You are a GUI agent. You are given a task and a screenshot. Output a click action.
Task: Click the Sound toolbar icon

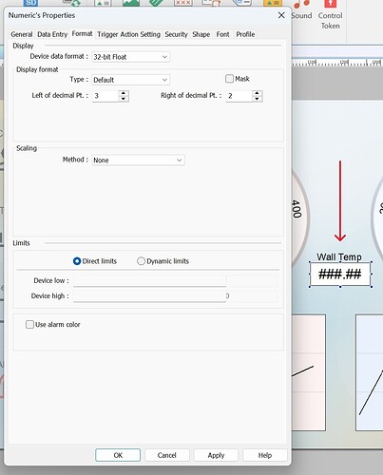[x=301, y=9]
